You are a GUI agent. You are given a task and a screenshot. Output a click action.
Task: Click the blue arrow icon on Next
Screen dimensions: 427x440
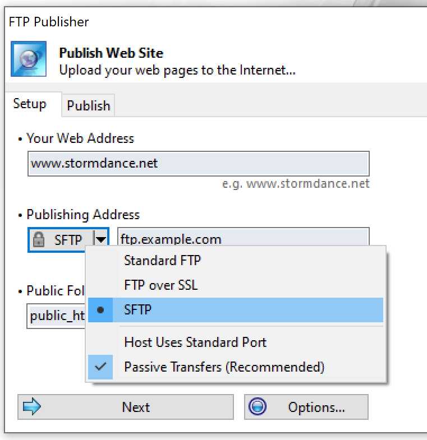coord(32,406)
